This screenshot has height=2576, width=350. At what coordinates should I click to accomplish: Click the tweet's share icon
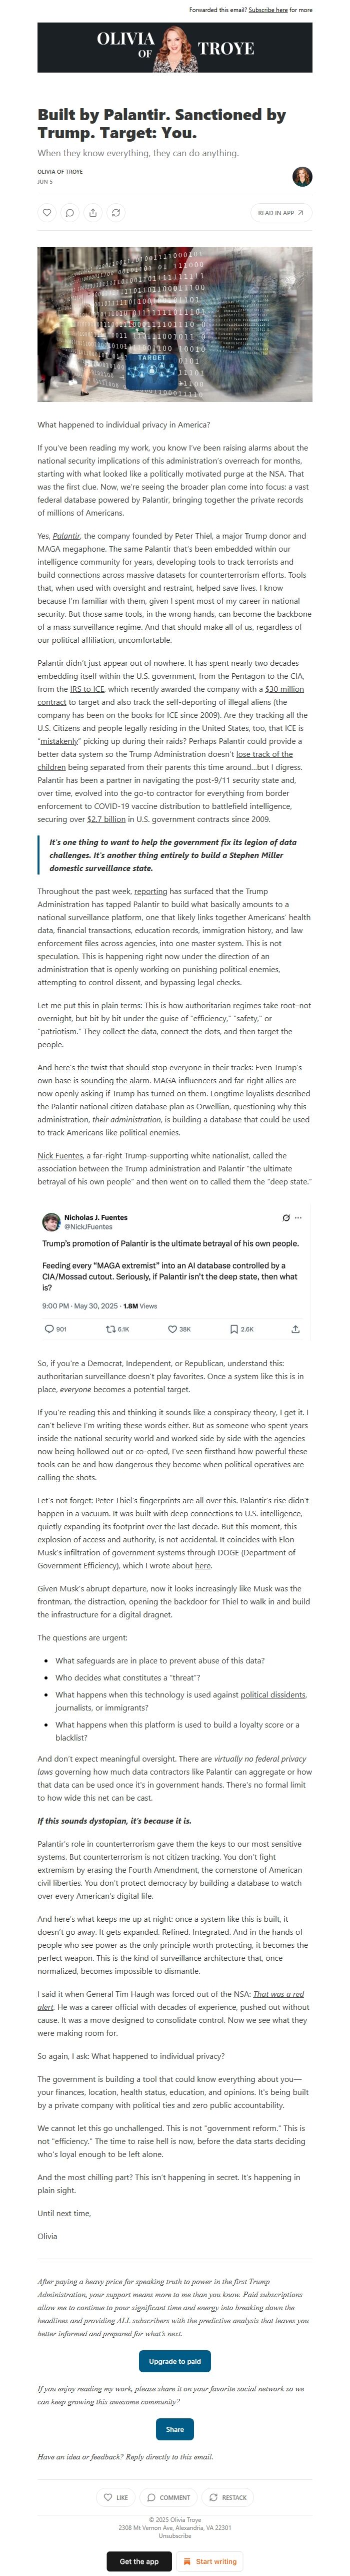click(295, 1329)
